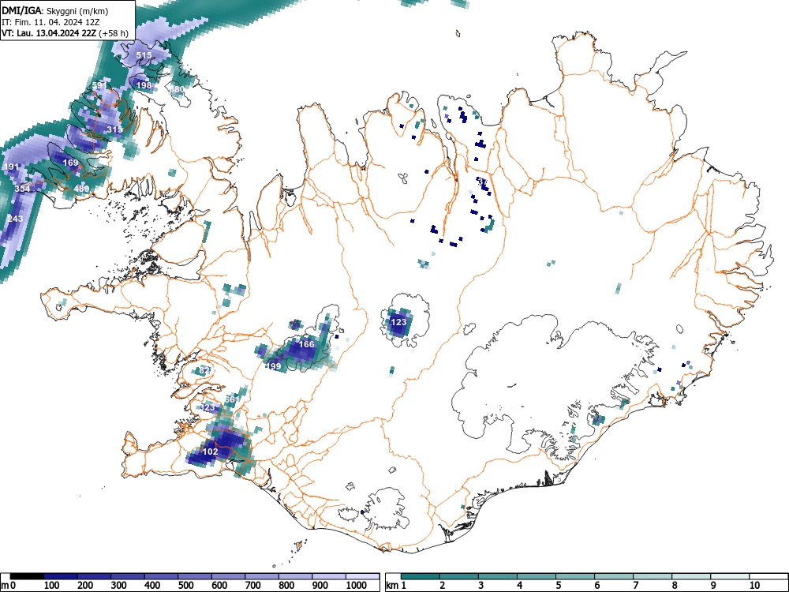Click the 661 visibility label

tap(232, 399)
